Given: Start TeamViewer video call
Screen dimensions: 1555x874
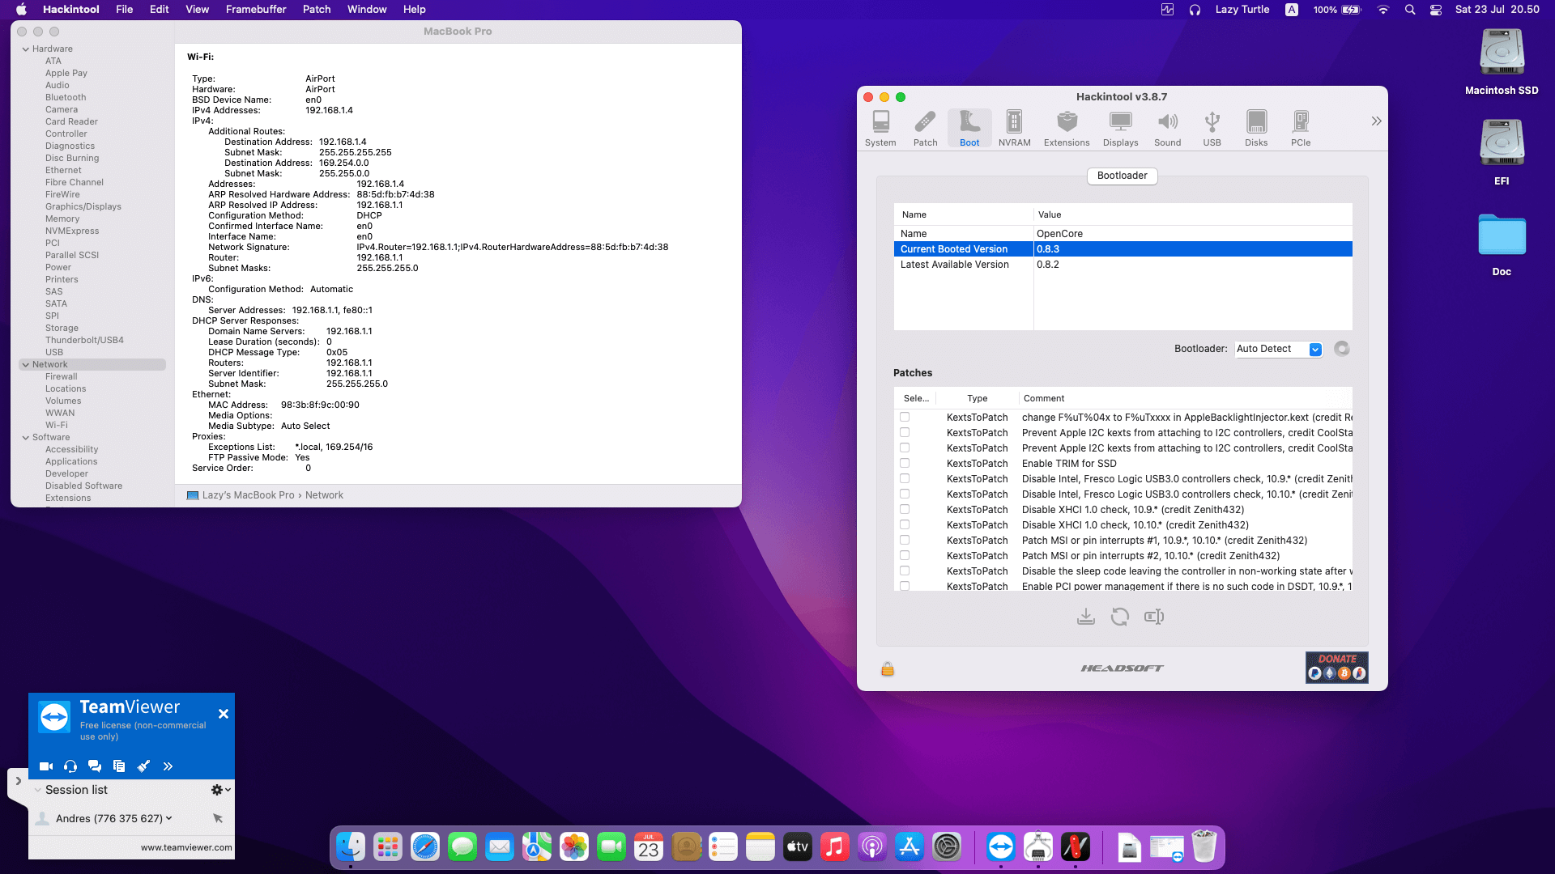Looking at the screenshot, I should click(x=46, y=766).
